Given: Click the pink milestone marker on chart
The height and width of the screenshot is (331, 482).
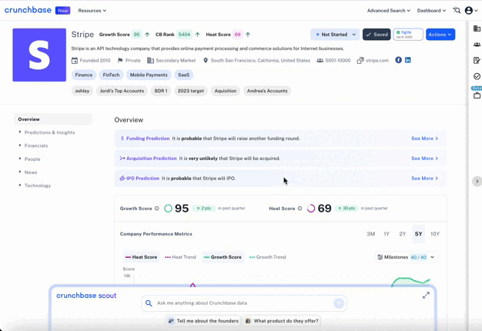Looking at the screenshot, I should click(x=192, y=286).
